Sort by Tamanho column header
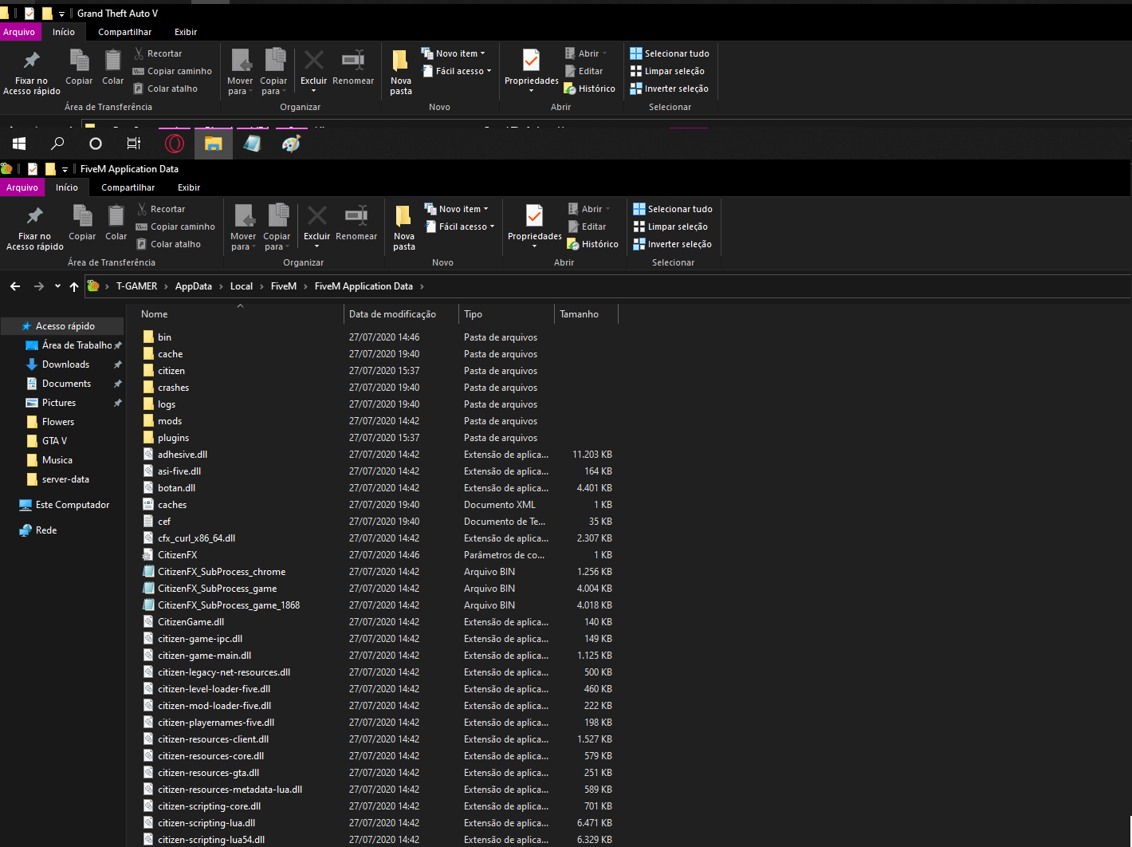The height and width of the screenshot is (847, 1132). coord(586,314)
